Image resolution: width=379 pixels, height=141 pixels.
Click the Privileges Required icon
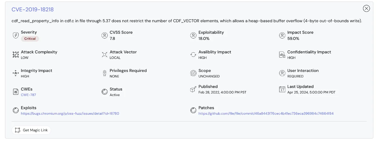tap(104, 73)
